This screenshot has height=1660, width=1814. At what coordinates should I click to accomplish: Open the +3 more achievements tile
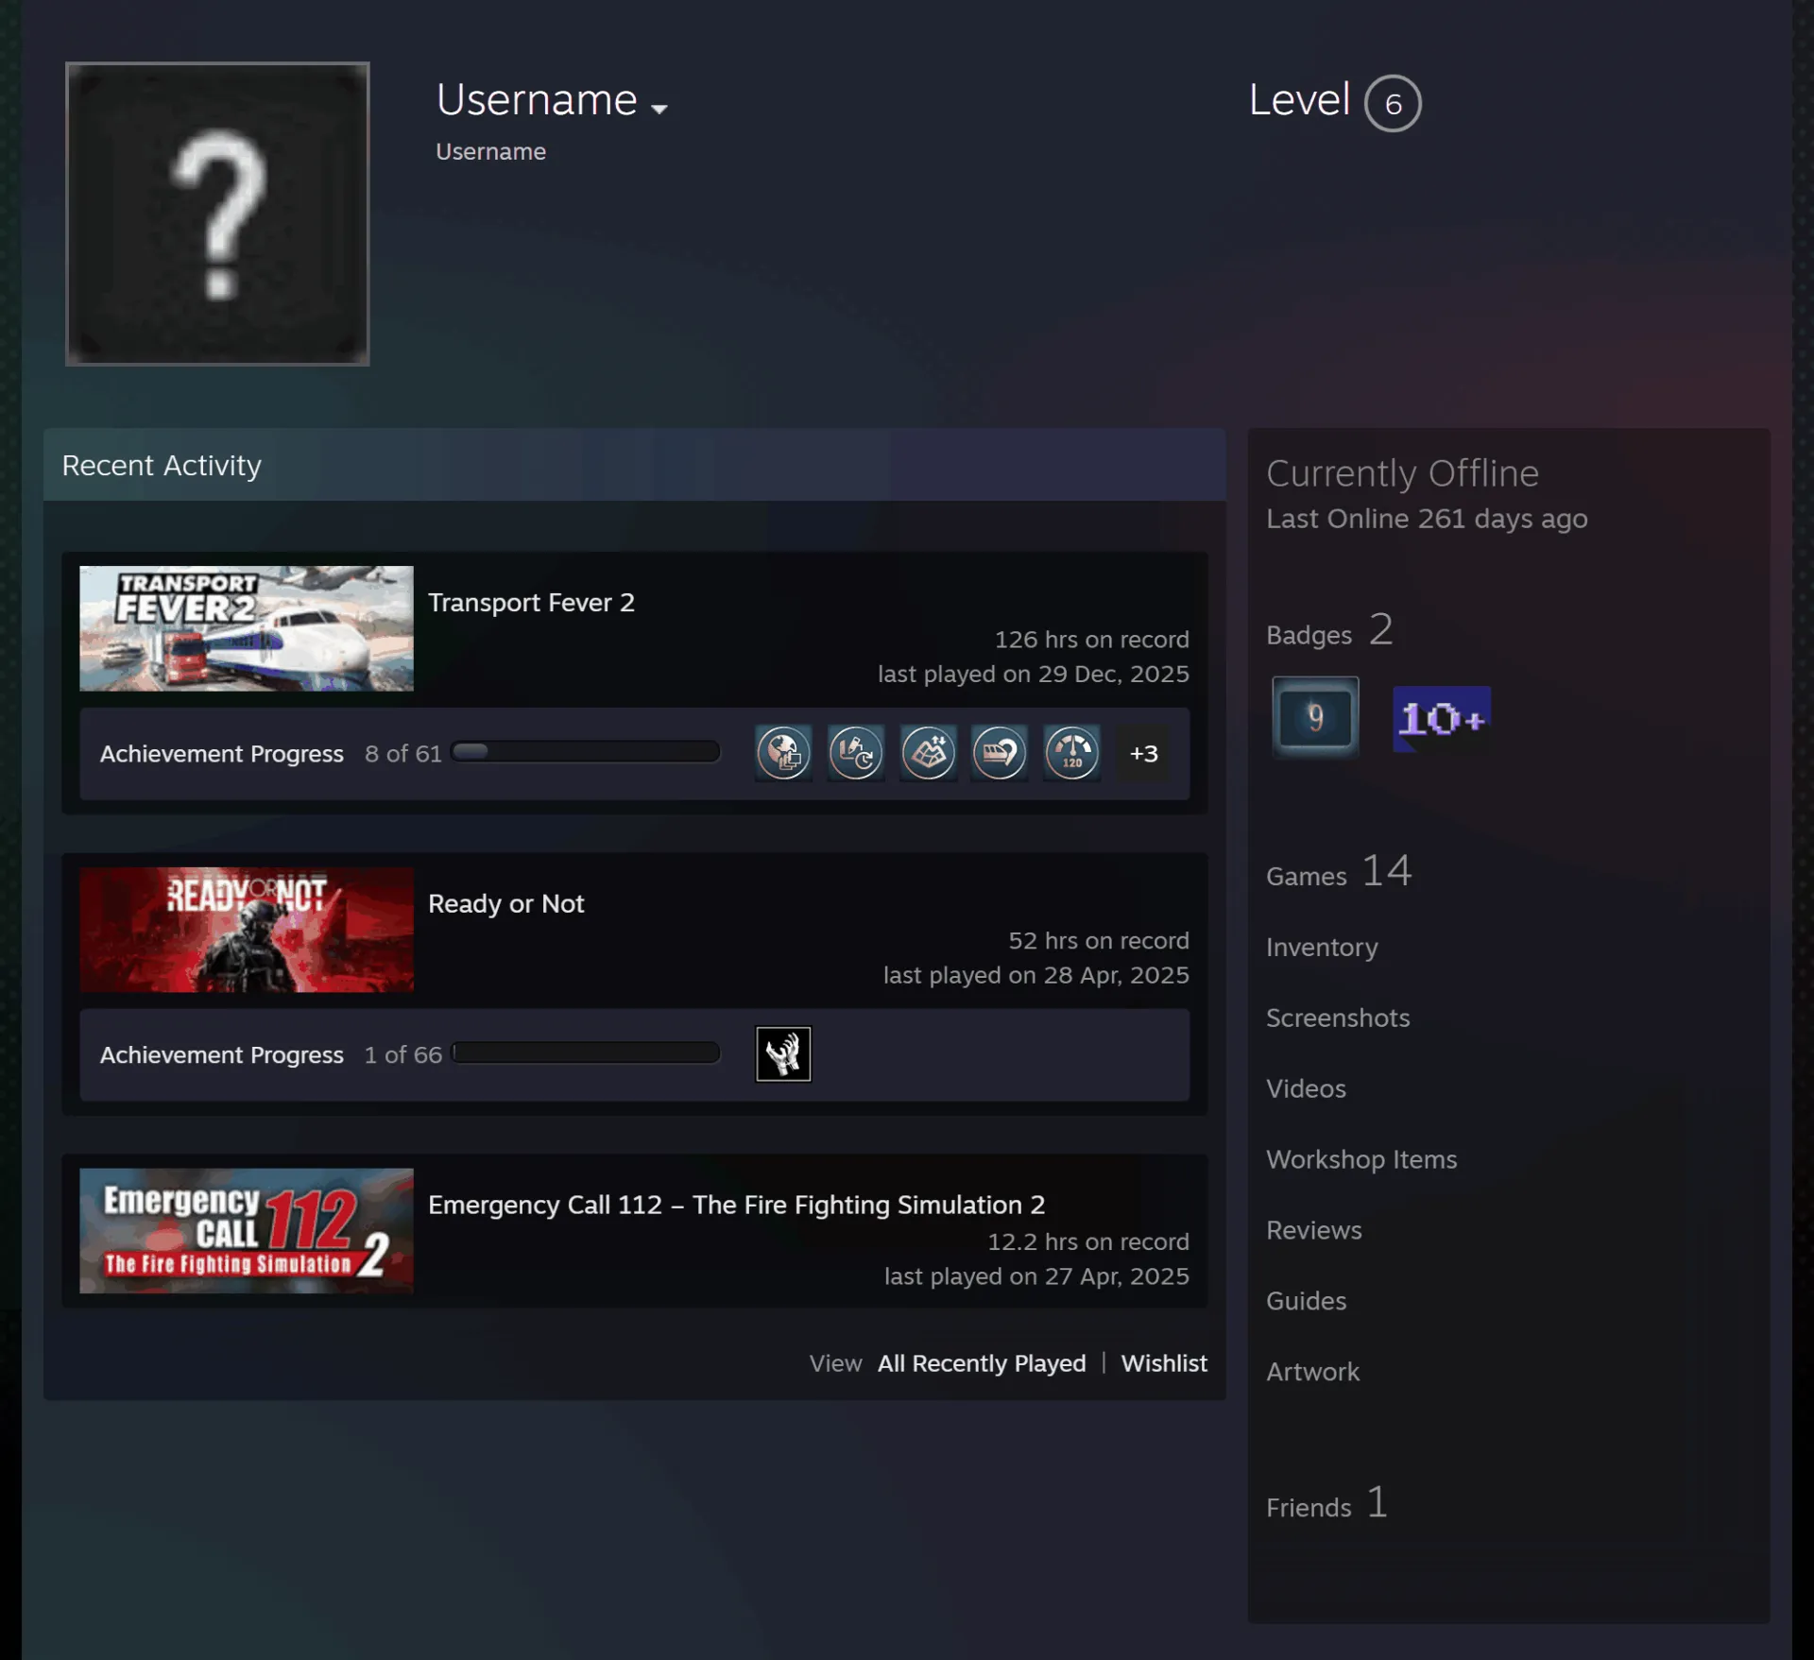1143,753
